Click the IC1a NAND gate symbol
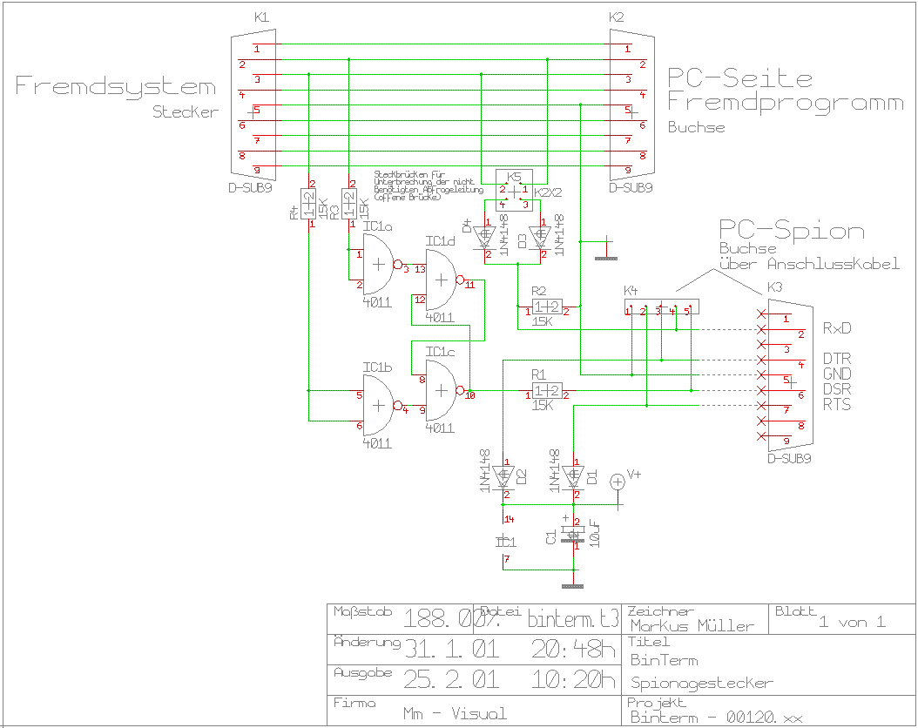This screenshot has height=728, width=918. coord(375,265)
